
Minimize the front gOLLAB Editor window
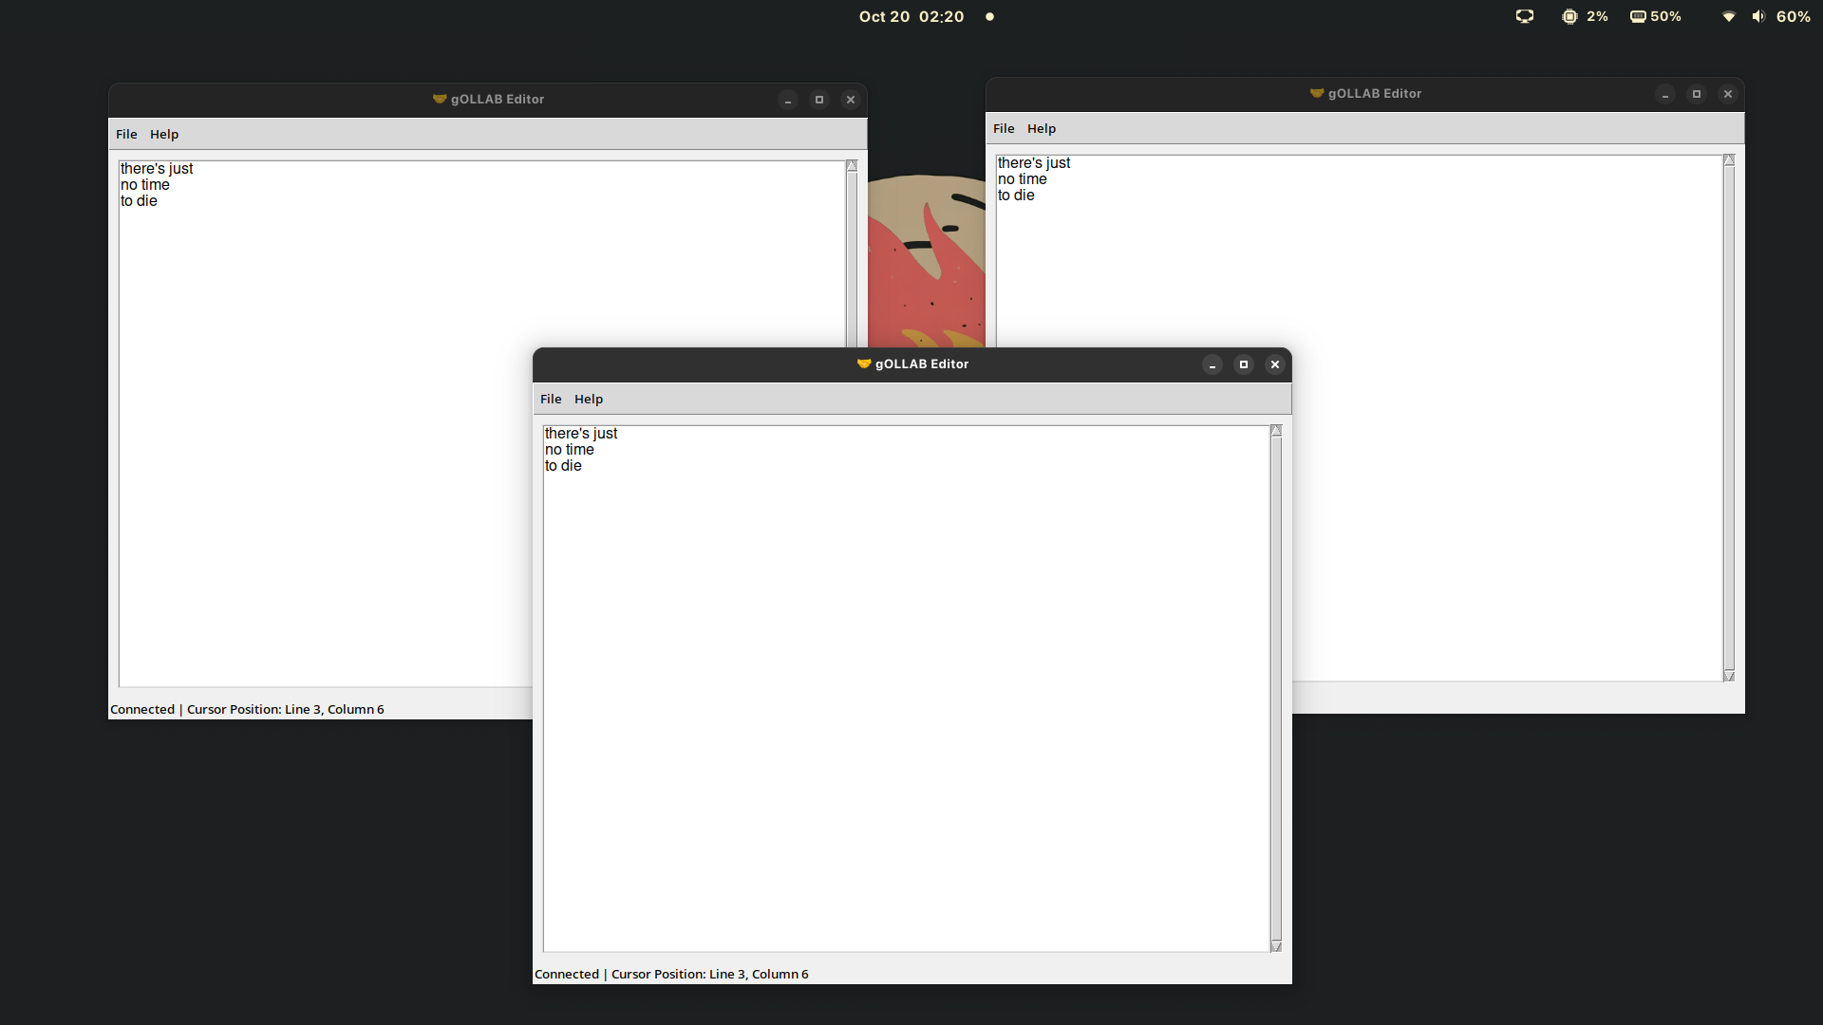[1212, 364]
